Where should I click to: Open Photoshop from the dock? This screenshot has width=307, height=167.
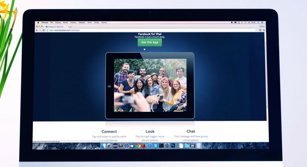(x=173, y=145)
